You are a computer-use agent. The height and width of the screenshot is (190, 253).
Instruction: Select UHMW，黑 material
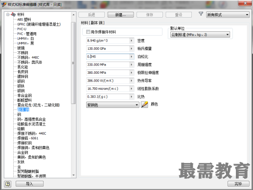[x=25, y=43]
